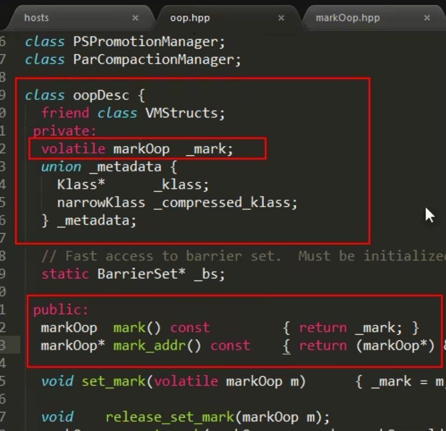The image size is (446, 431).
Task: Click the release_set_mark function name
Action: pos(169,417)
